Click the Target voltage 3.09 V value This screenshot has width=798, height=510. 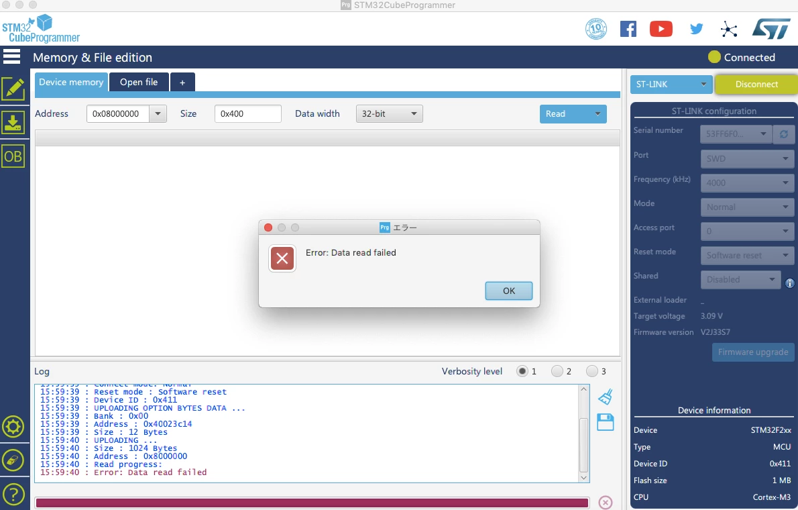point(711,316)
